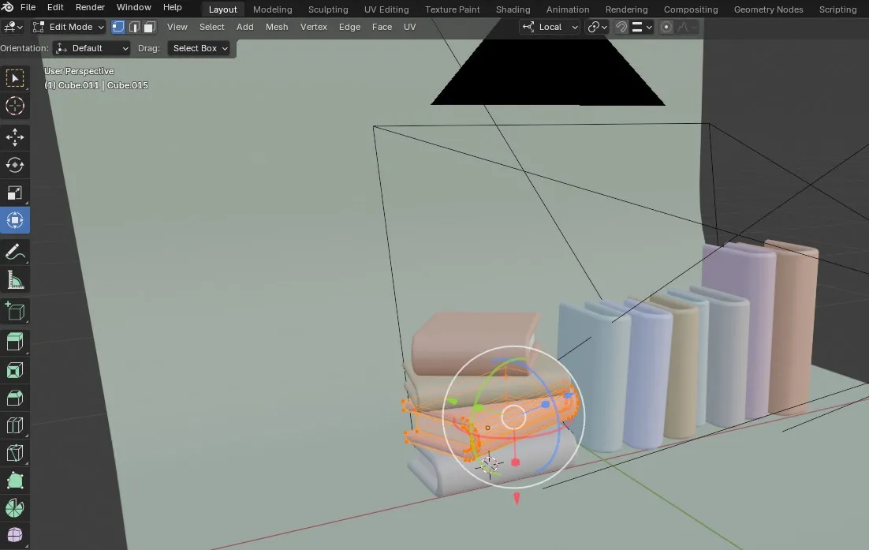The image size is (869, 550).
Task: Open the Edit Mode dropdown
Action: click(x=69, y=27)
